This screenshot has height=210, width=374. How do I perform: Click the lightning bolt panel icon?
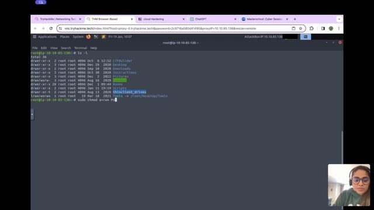[x=103, y=37]
